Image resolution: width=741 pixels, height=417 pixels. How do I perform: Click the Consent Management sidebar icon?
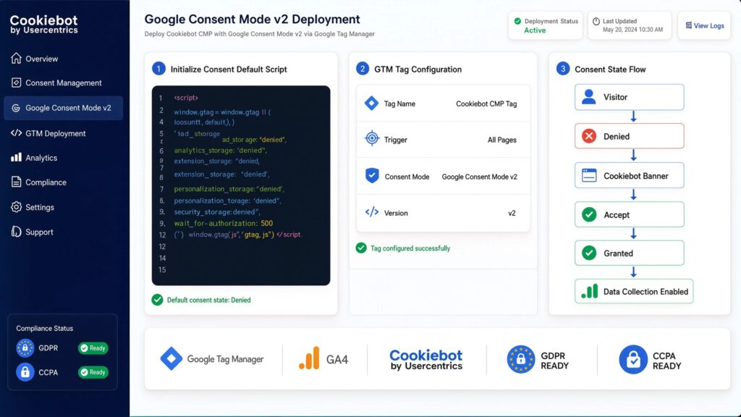click(x=16, y=83)
